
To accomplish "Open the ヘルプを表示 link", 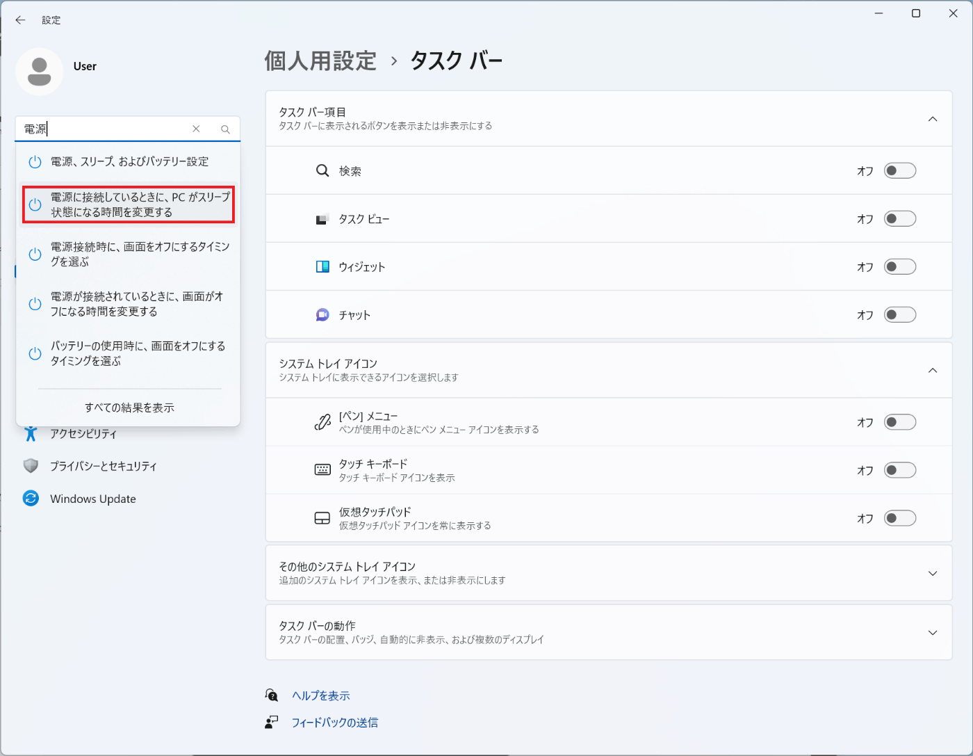I will tap(321, 695).
